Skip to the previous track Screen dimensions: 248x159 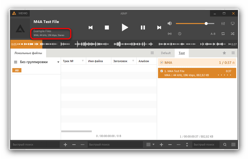(91, 28)
